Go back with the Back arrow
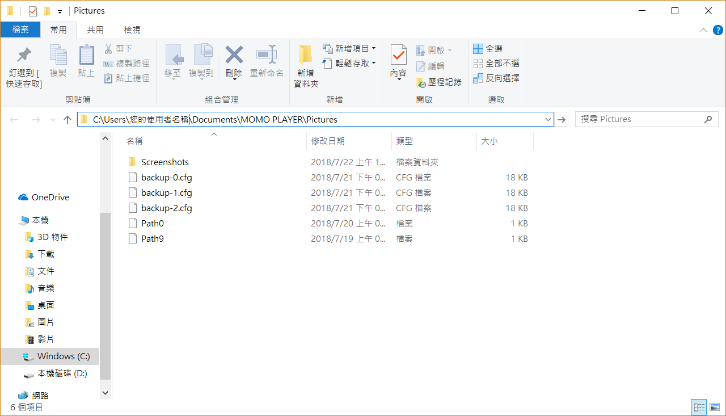This screenshot has width=726, height=416. coord(14,119)
